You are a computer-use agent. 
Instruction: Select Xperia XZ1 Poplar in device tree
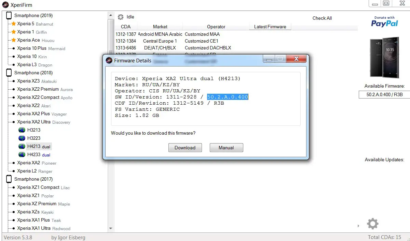(x=36, y=196)
